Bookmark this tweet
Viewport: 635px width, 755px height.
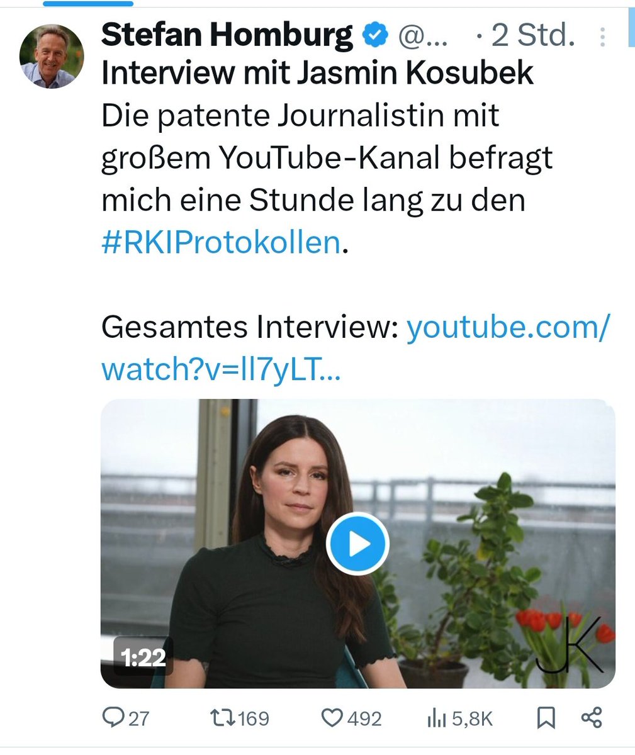click(x=546, y=718)
